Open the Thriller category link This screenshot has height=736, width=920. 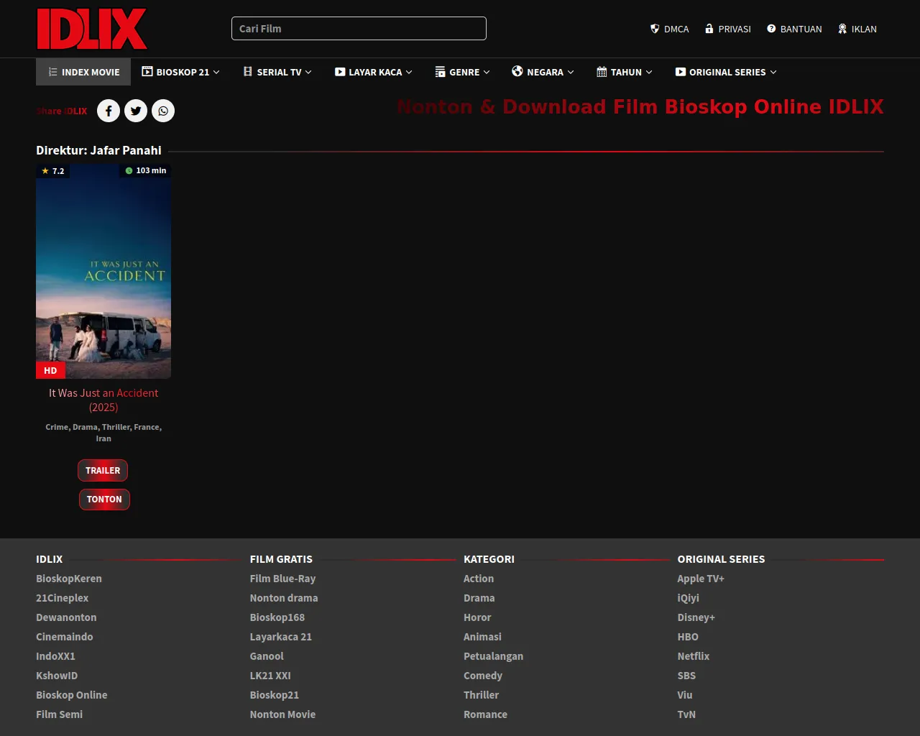click(482, 695)
